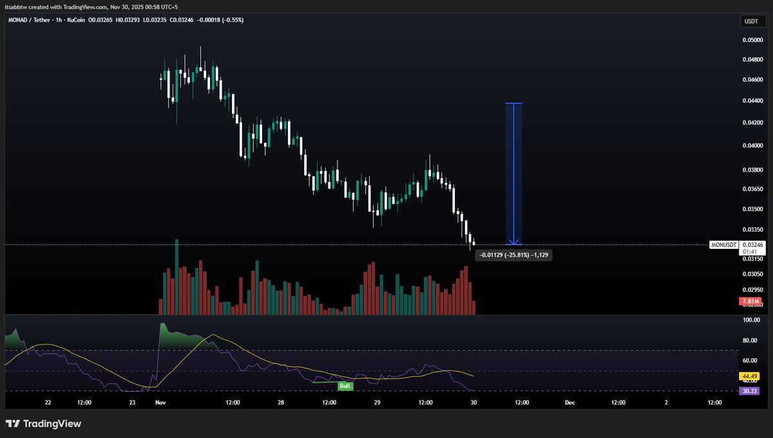Click the 0.03500 price axis label
Screen dimensions: 773x438
753,210
